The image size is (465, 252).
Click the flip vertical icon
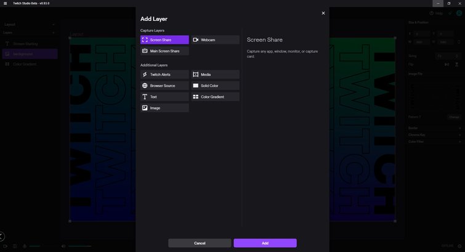pos(457,65)
